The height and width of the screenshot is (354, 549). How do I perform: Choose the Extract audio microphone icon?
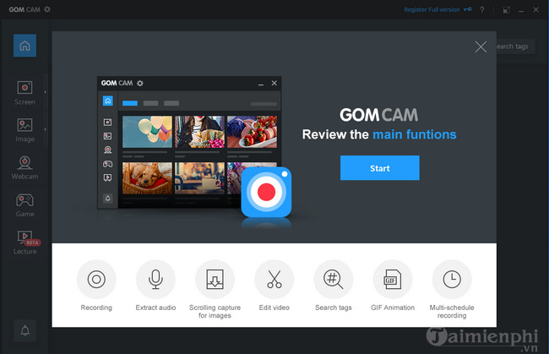[155, 279]
